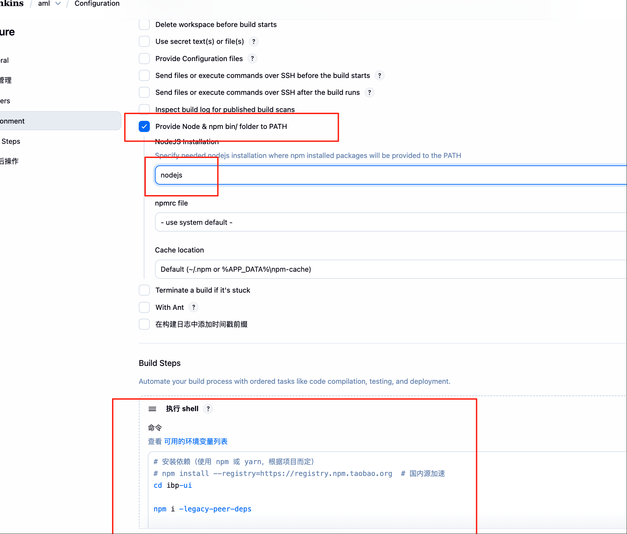Enable With Ant checkbox
The image size is (627, 534).
144,307
